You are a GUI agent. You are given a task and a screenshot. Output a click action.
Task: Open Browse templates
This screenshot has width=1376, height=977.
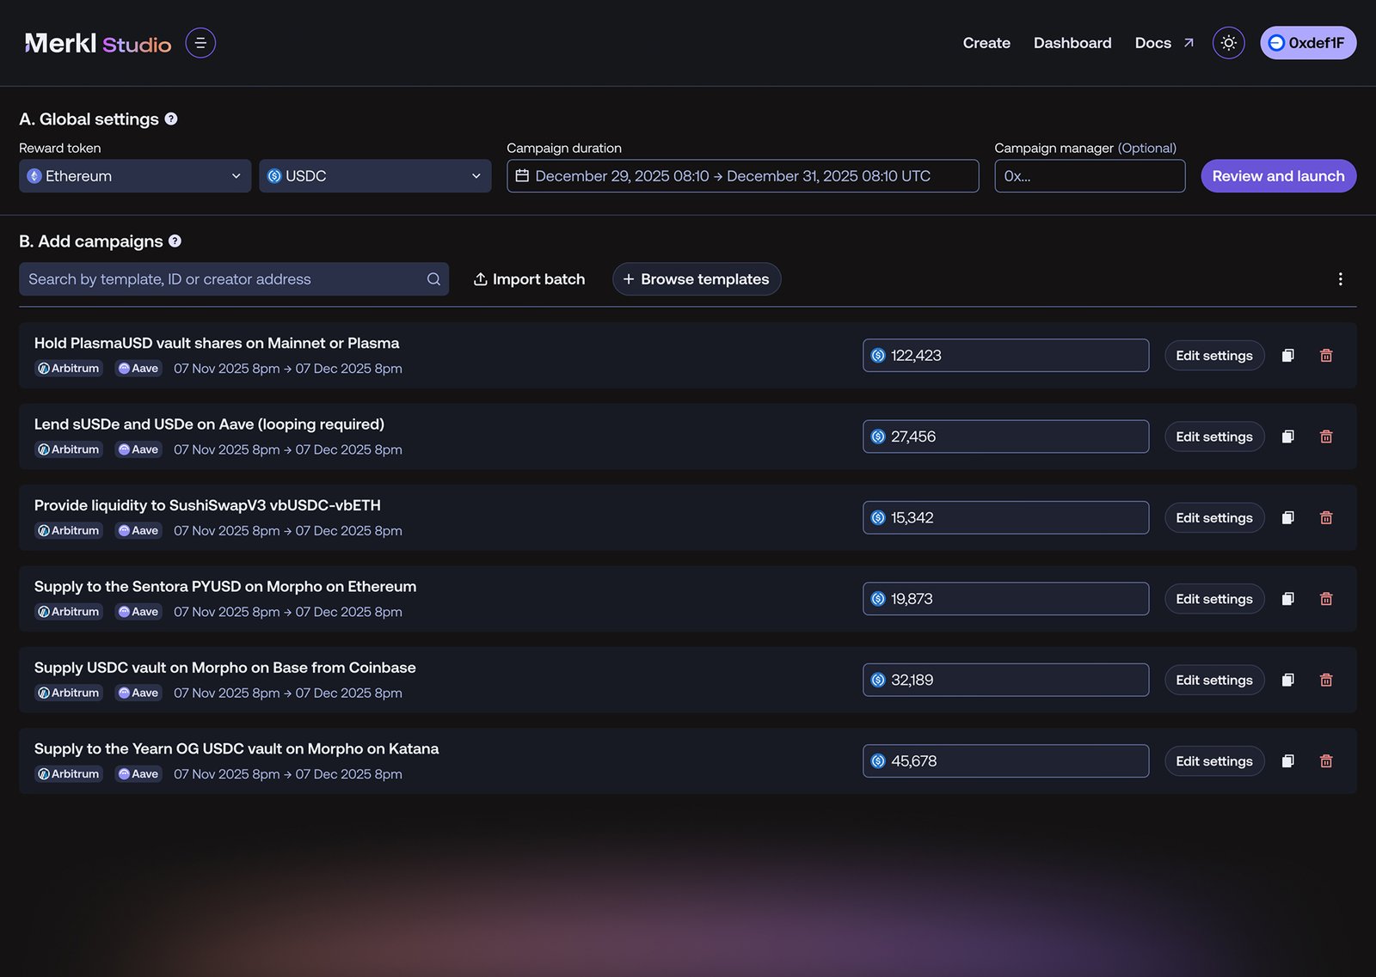pos(697,279)
